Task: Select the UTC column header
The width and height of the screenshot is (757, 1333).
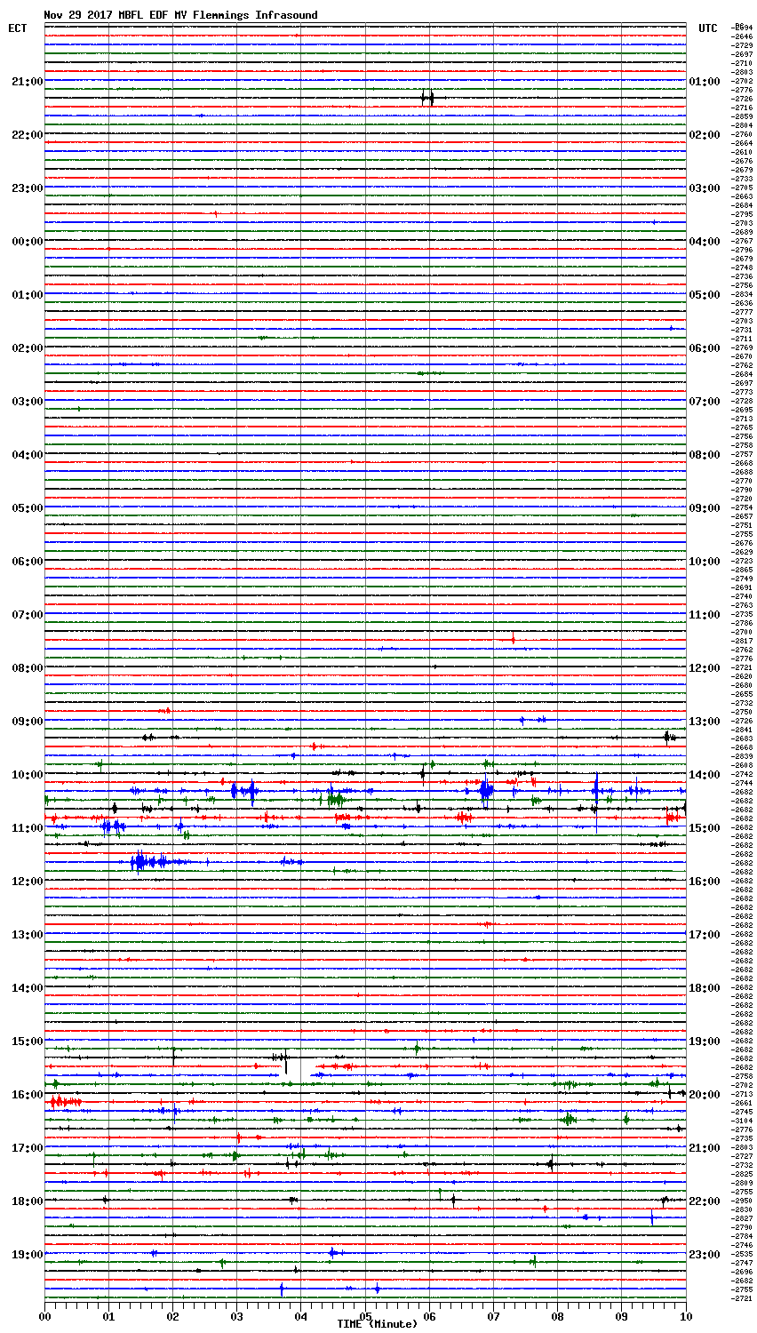Action: (x=707, y=28)
